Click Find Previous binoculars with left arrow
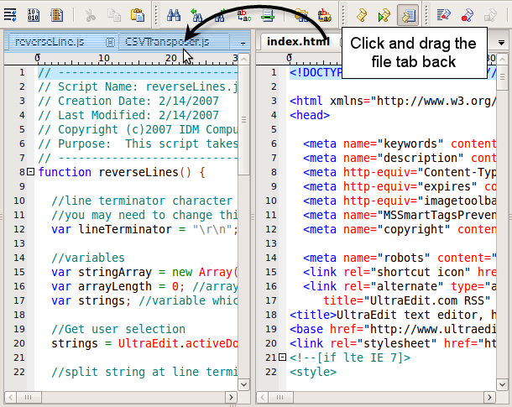The image size is (512, 407). coord(196,15)
